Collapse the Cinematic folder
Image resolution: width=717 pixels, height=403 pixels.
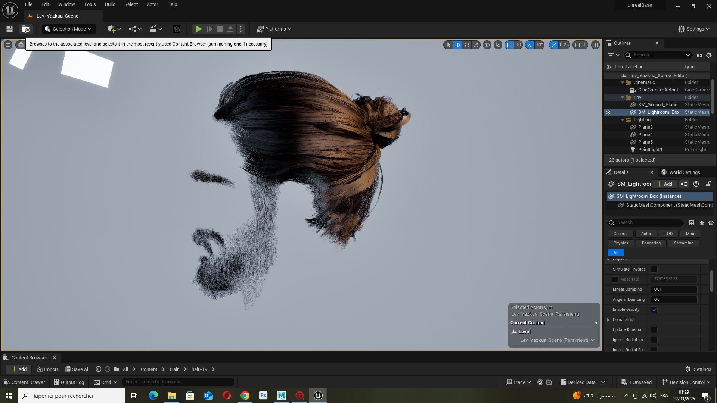(623, 82)
